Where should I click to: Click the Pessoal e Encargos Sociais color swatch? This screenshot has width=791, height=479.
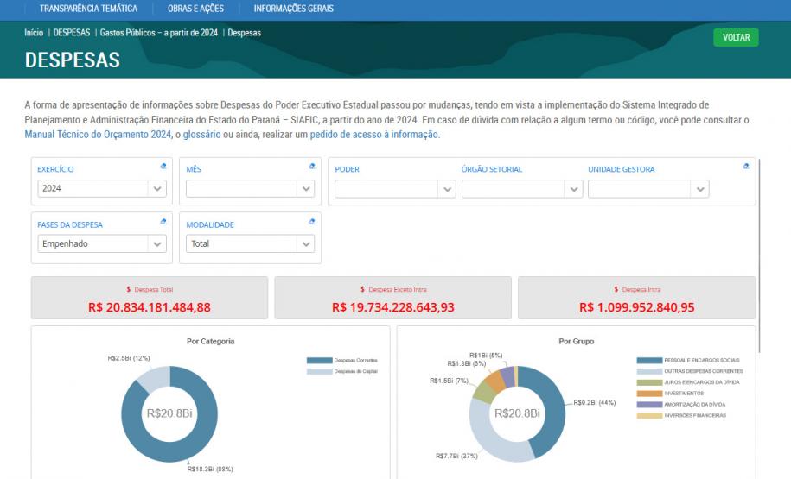648,360
